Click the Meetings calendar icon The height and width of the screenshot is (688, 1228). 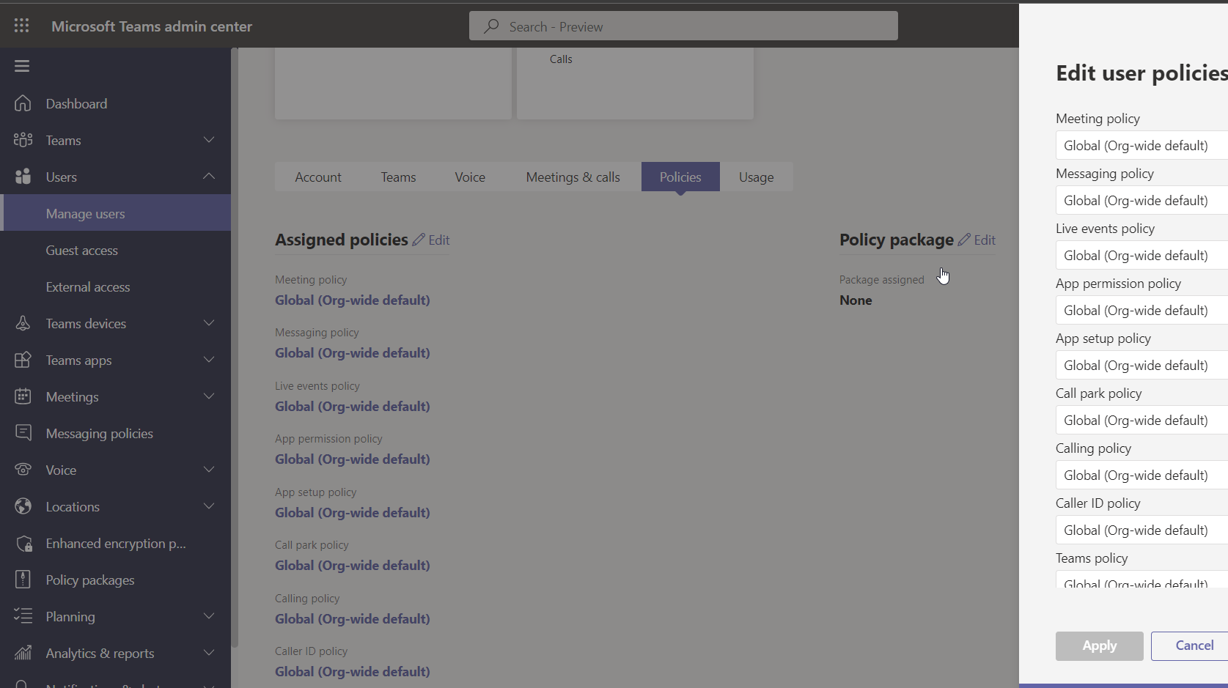click(x=23, y=396)
